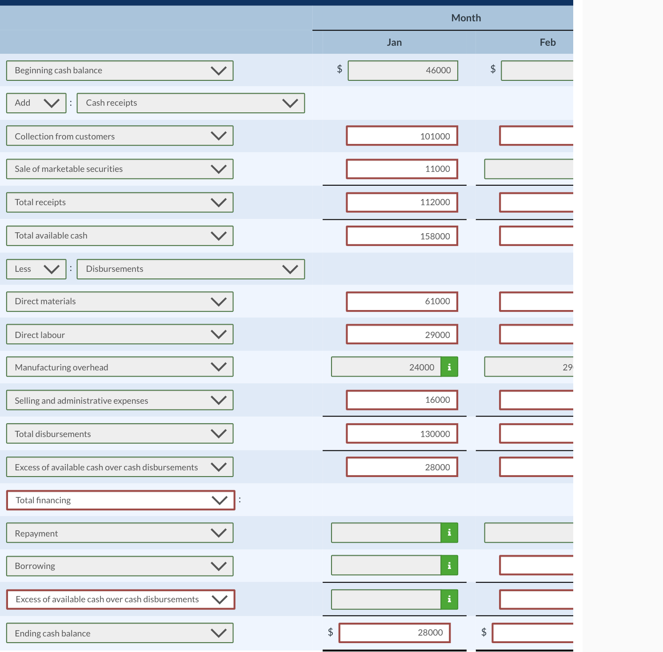The width and height of the screenshot is (663, 652).
Task: Click the Jan Ending cash balance field 28000
Action: (x=395, y=633)
